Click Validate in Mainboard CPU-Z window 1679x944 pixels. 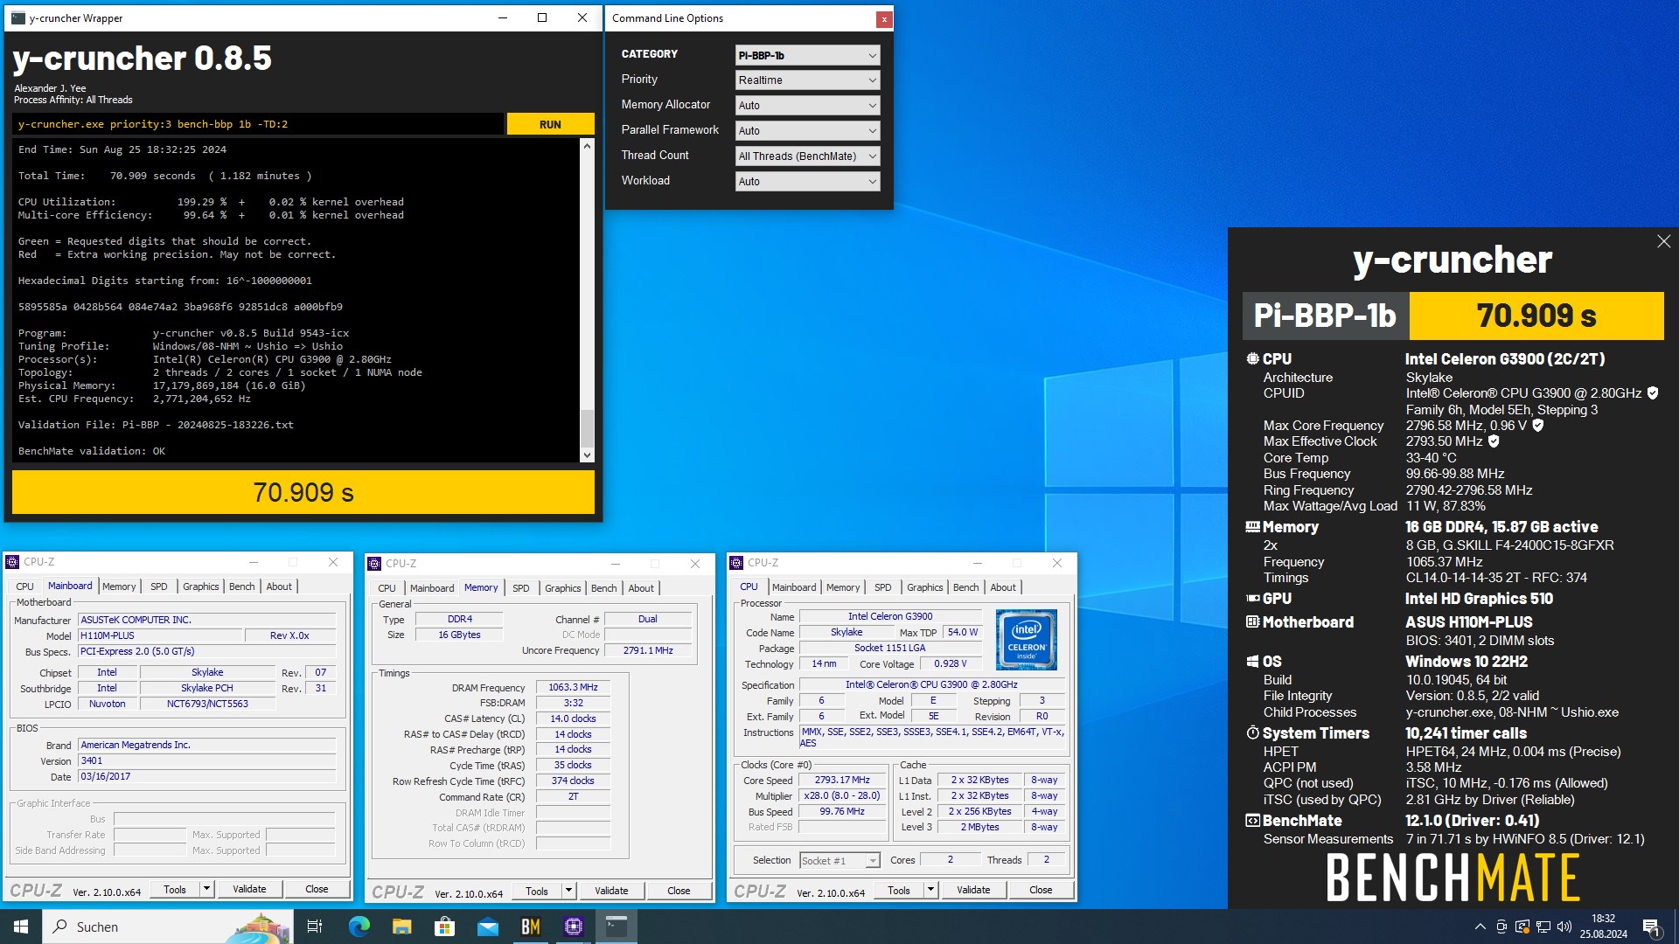249,889
